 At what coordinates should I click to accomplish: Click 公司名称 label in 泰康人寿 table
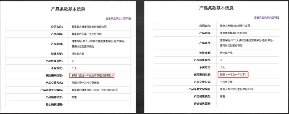click(205, 26)
